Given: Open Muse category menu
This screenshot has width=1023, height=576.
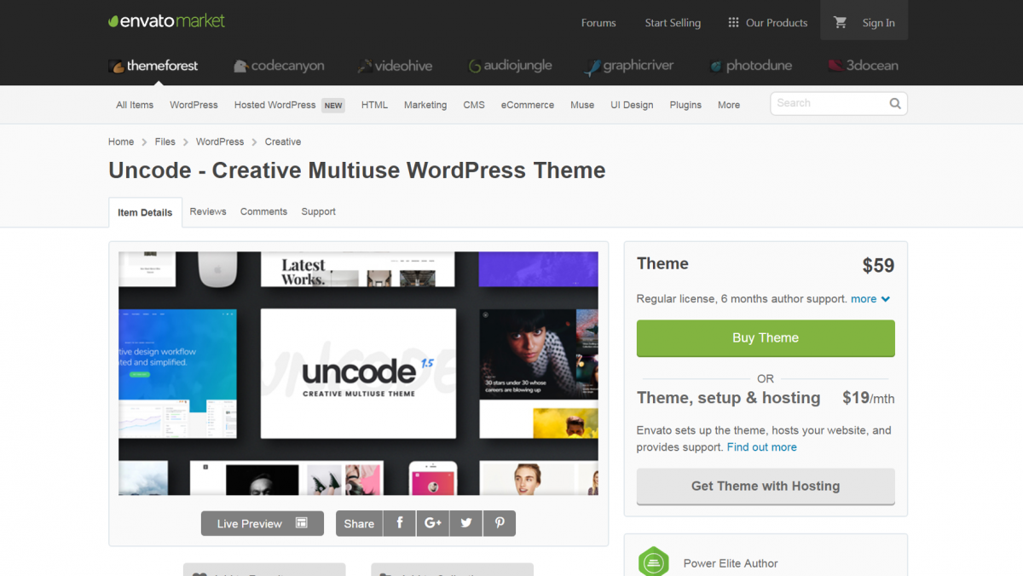Looking at the screenshot, I should click(582, 105).
